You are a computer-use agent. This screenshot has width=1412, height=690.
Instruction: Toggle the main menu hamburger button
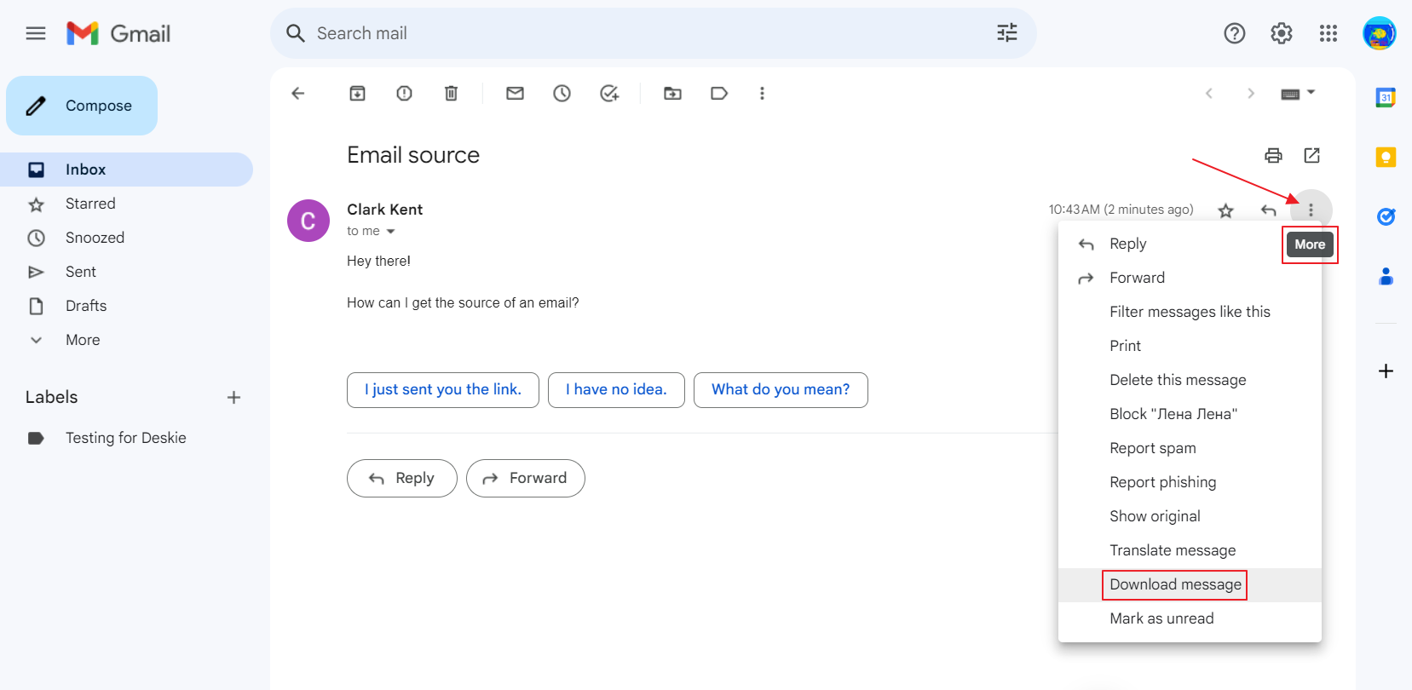point(36,33)
